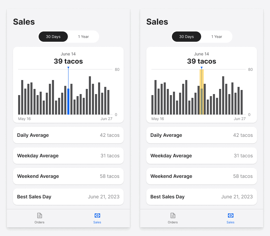
Task: Tap the Orders icon in left panel
Action: click(39, 215)
